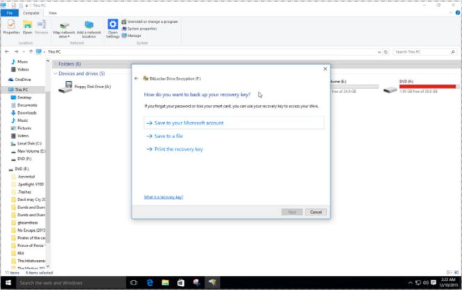
Task: Open the Store from taskbar
Action: point(181,282)
